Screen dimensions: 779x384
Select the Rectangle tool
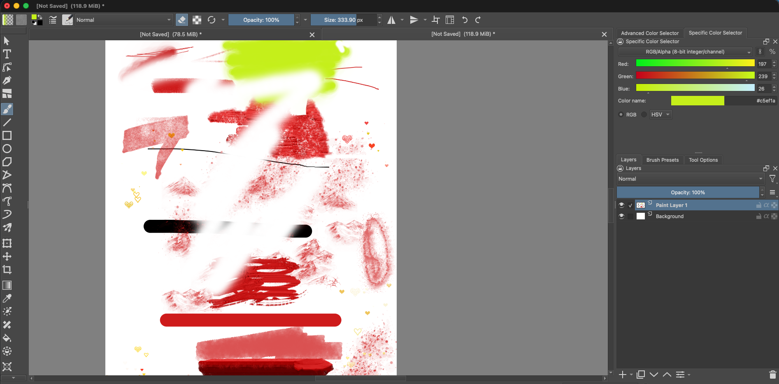coord(7,135)
